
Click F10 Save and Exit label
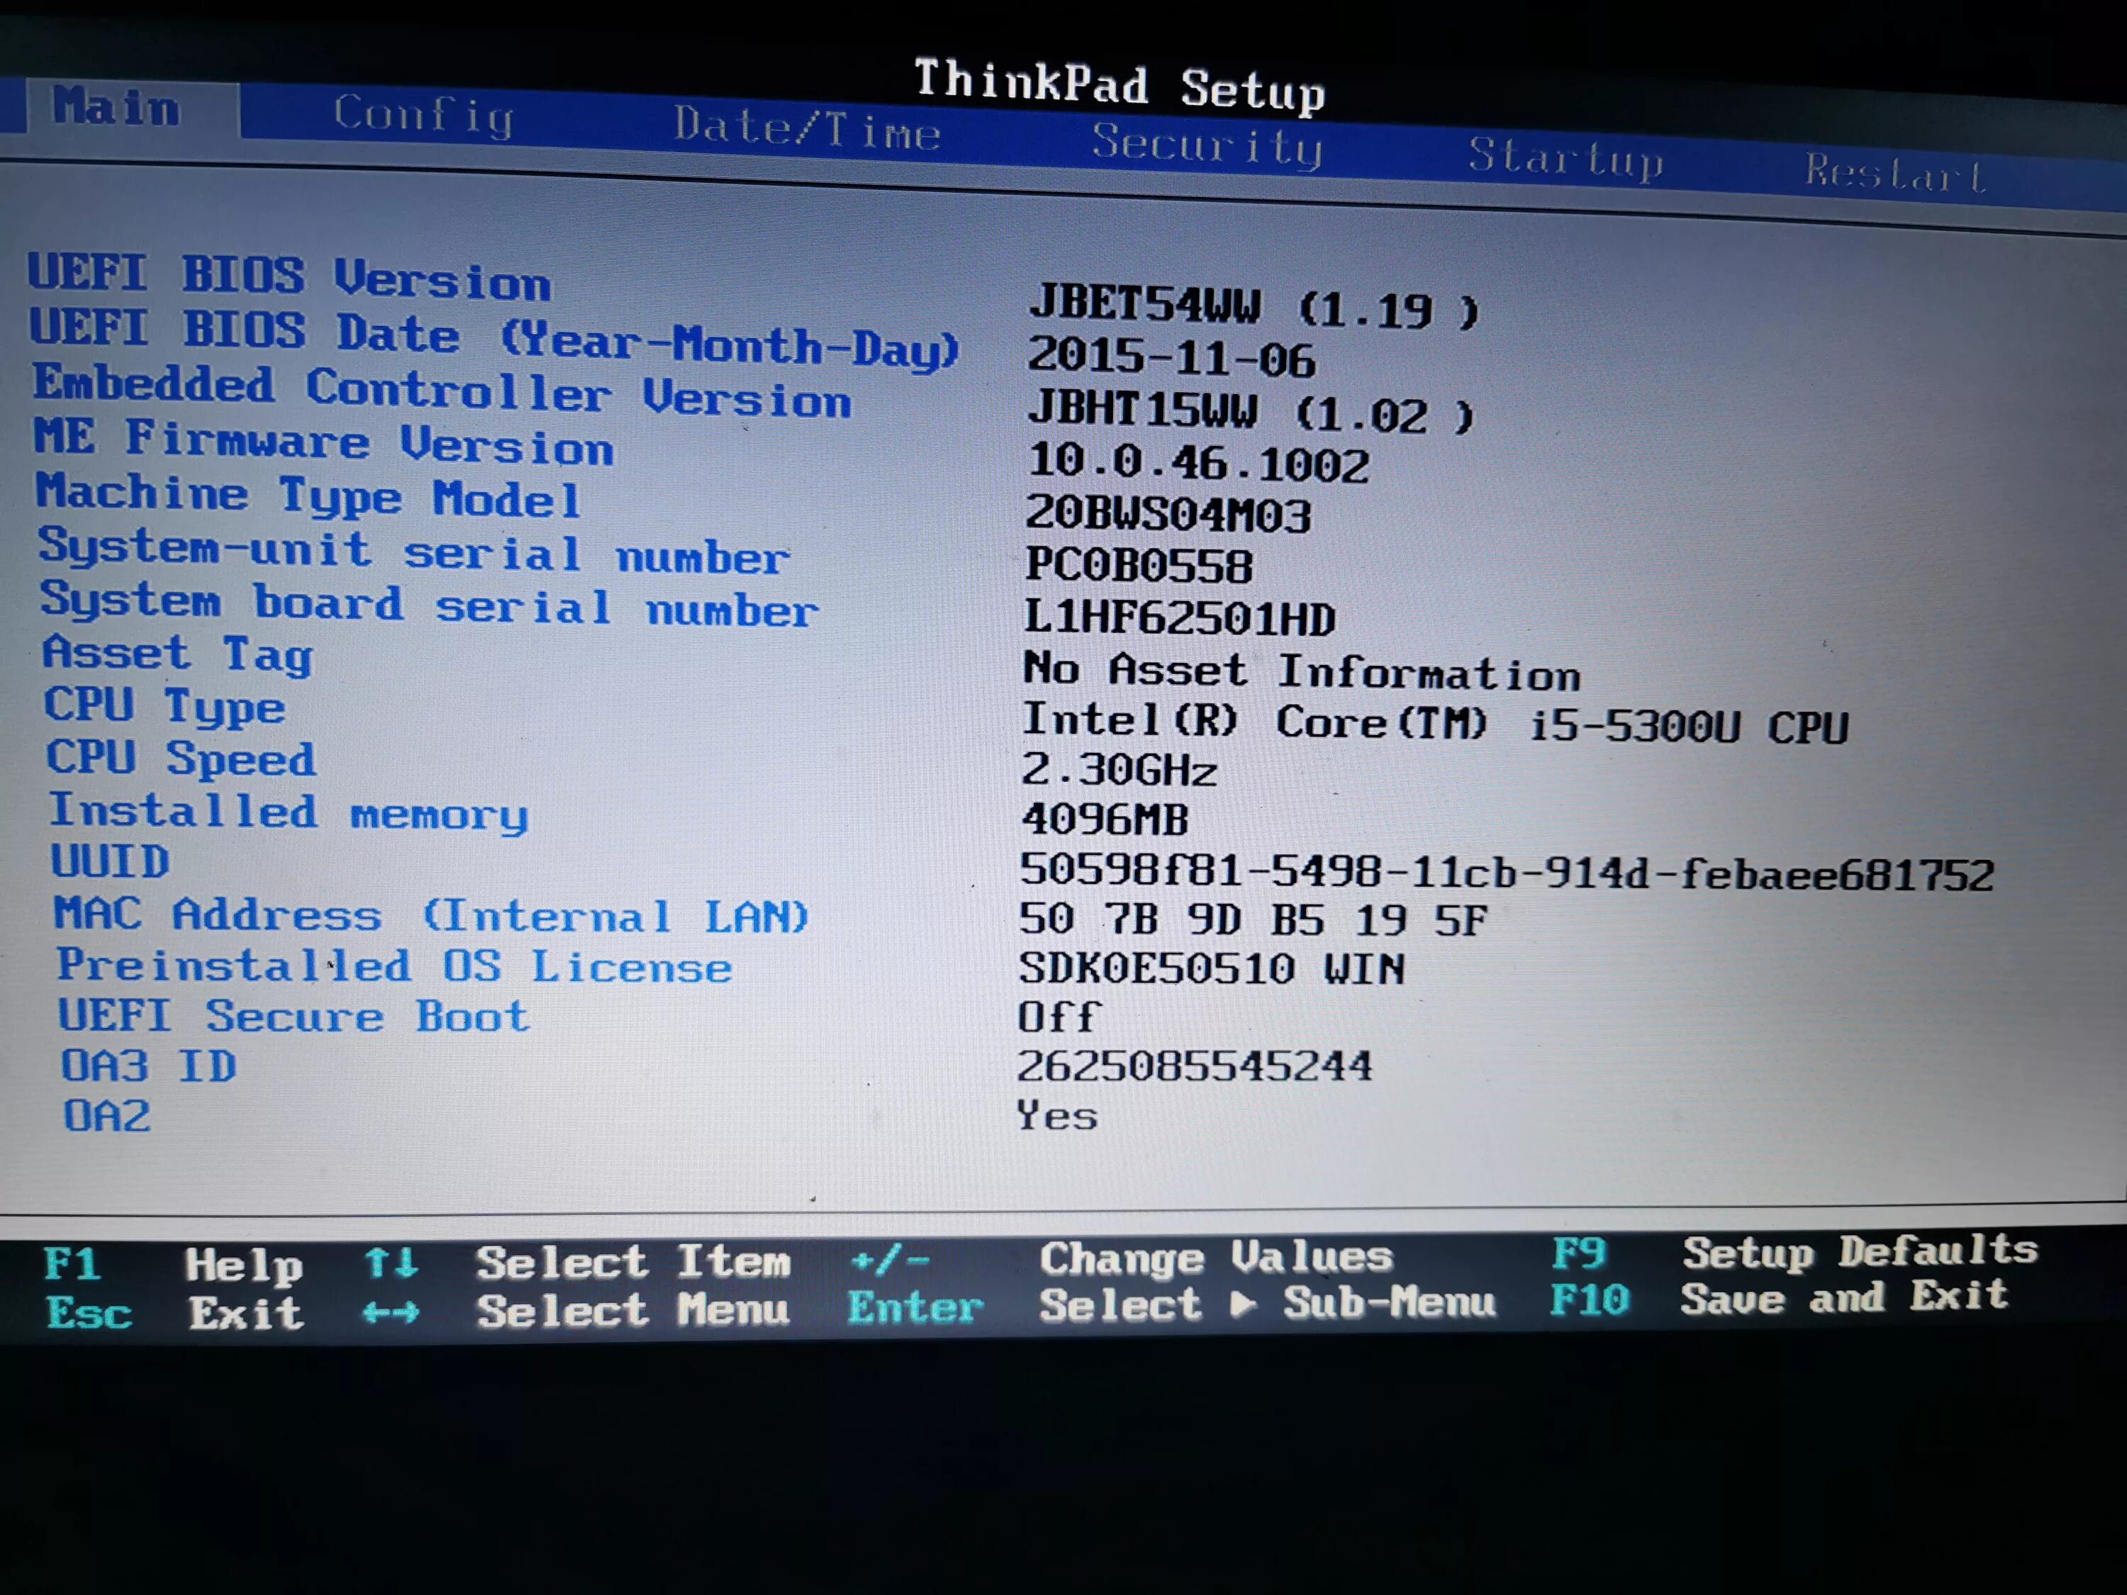(1590, 1301)
